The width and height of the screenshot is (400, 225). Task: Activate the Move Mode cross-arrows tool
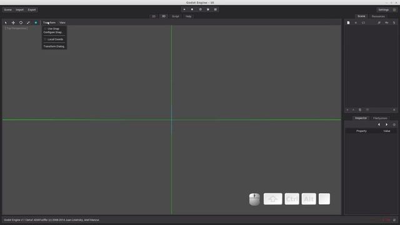[x=13, y=22]
